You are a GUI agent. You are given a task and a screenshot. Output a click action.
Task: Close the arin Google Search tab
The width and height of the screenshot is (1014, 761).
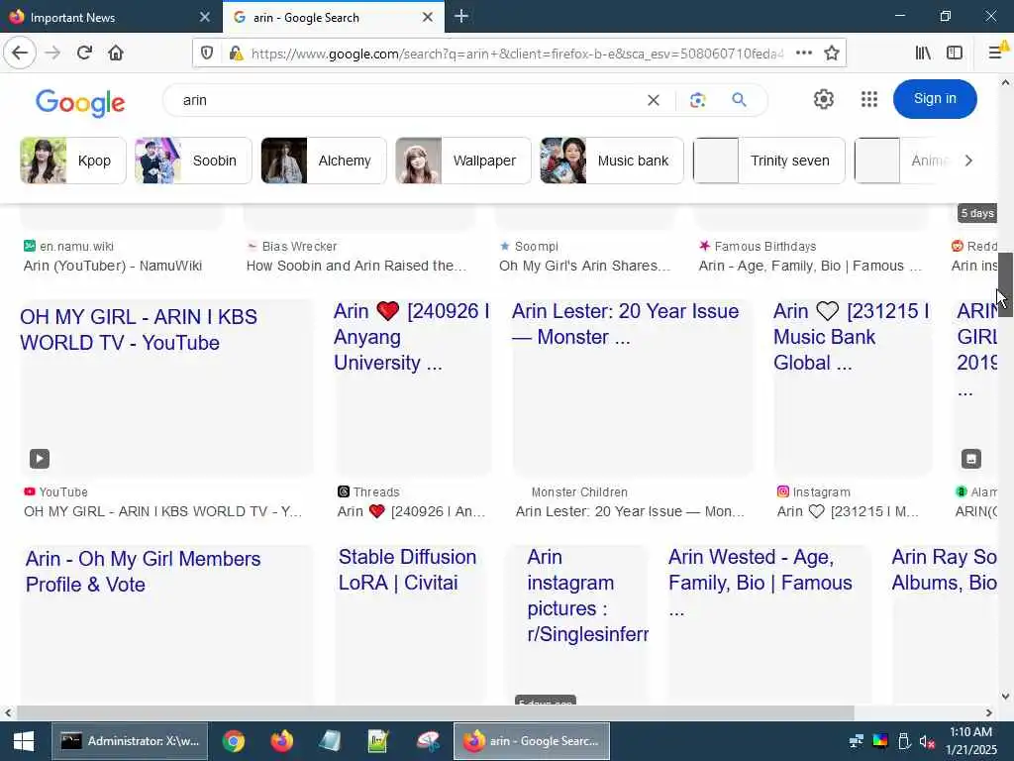coord(428,17)
